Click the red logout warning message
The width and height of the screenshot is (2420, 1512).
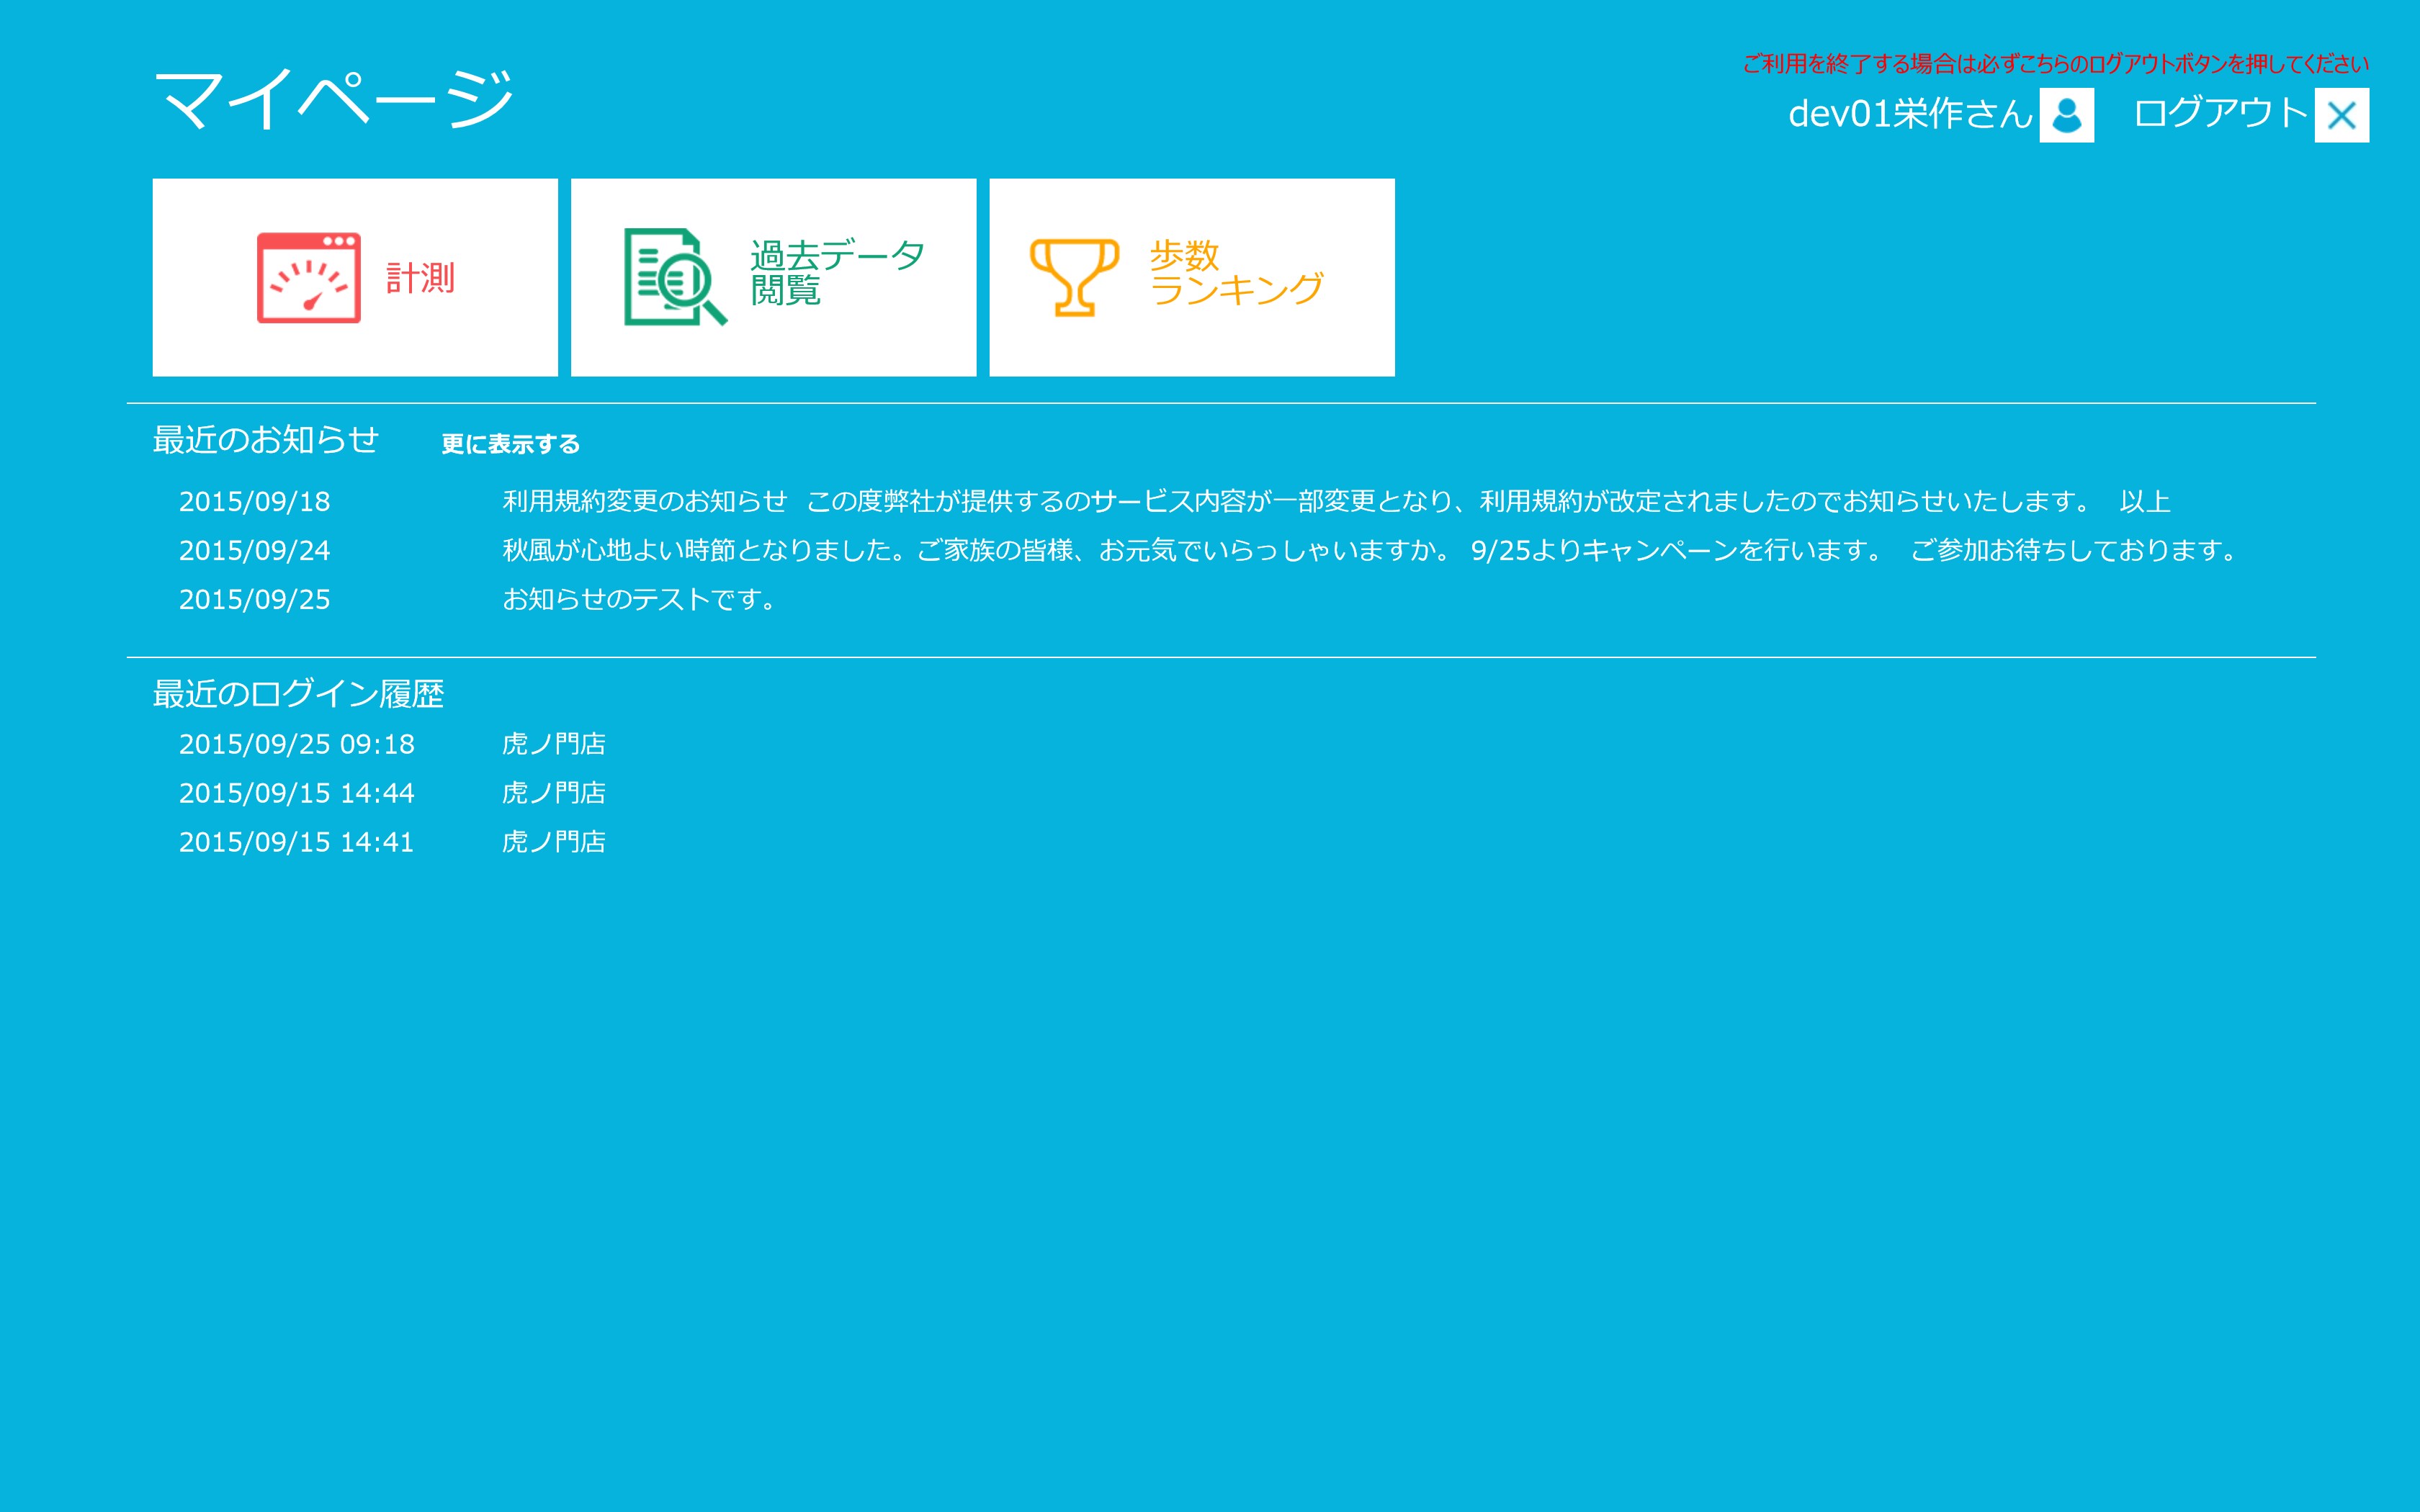2055,64
